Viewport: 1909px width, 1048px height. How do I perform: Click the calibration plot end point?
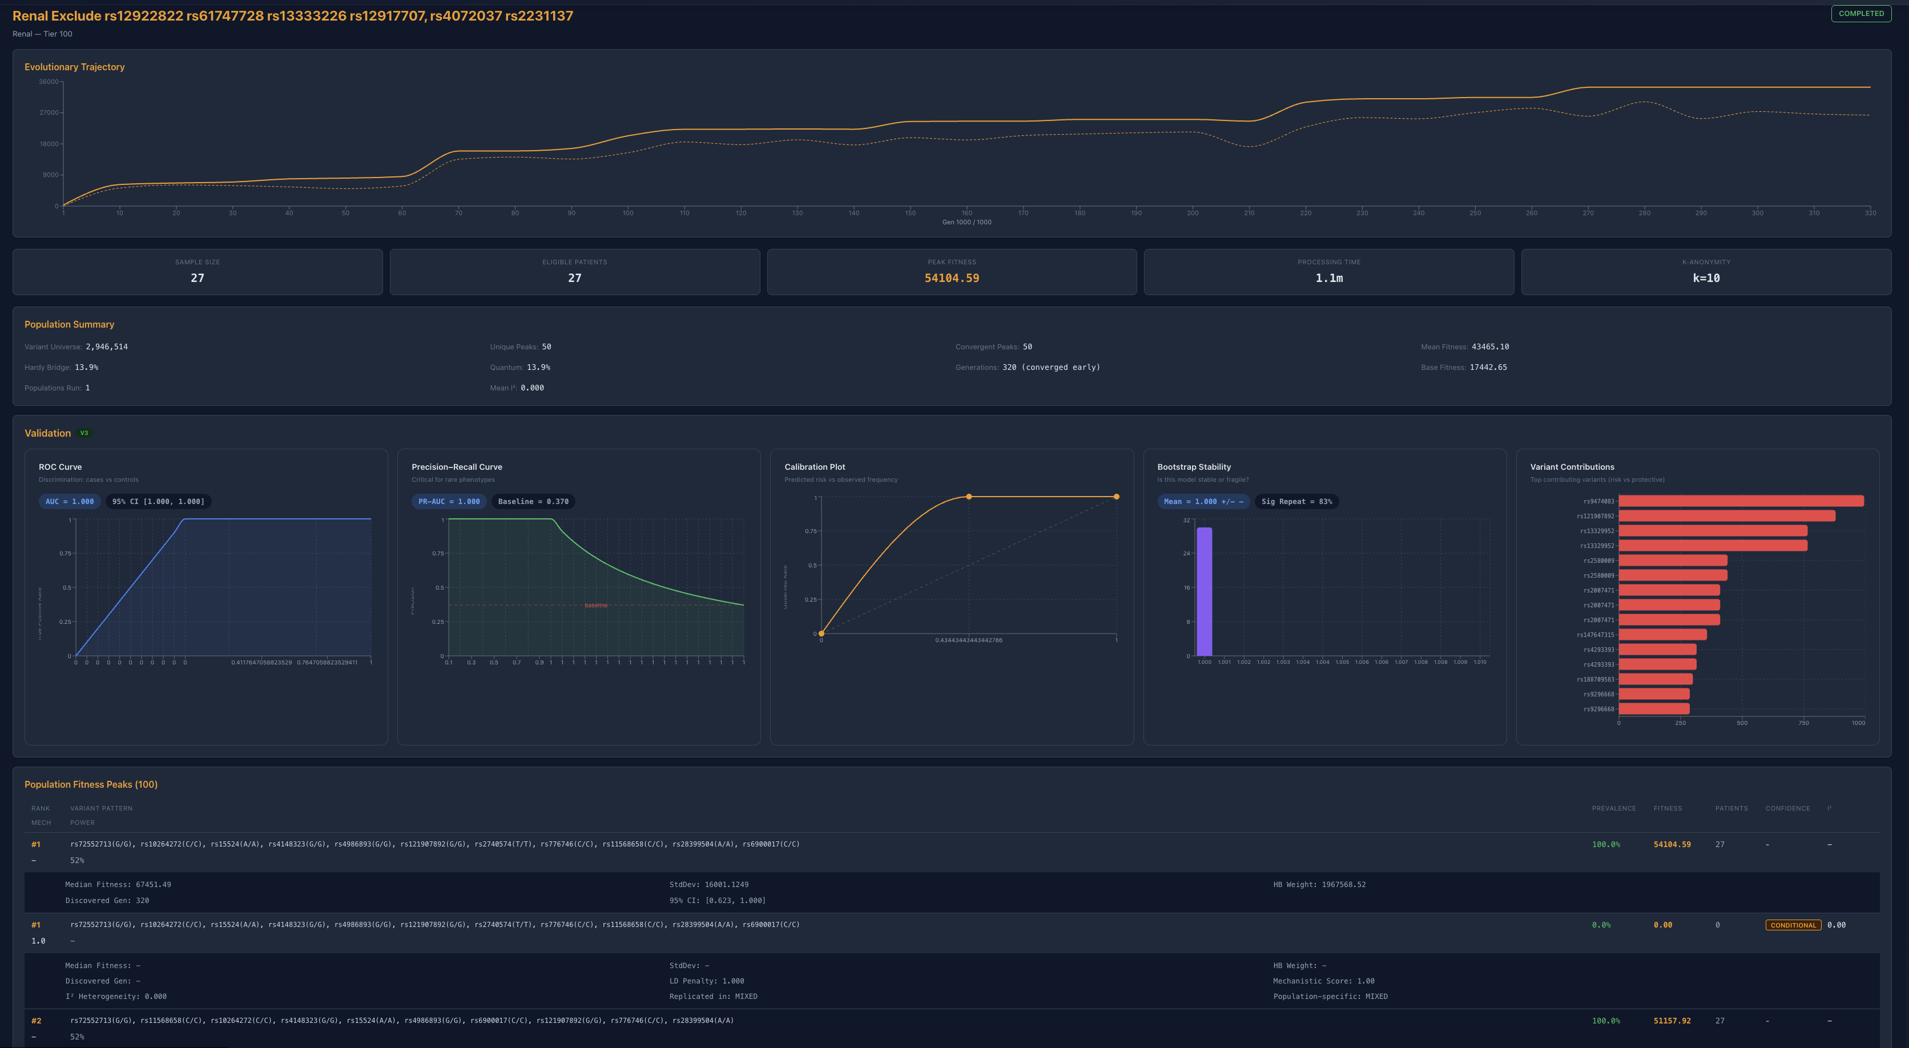[1116, 497]
